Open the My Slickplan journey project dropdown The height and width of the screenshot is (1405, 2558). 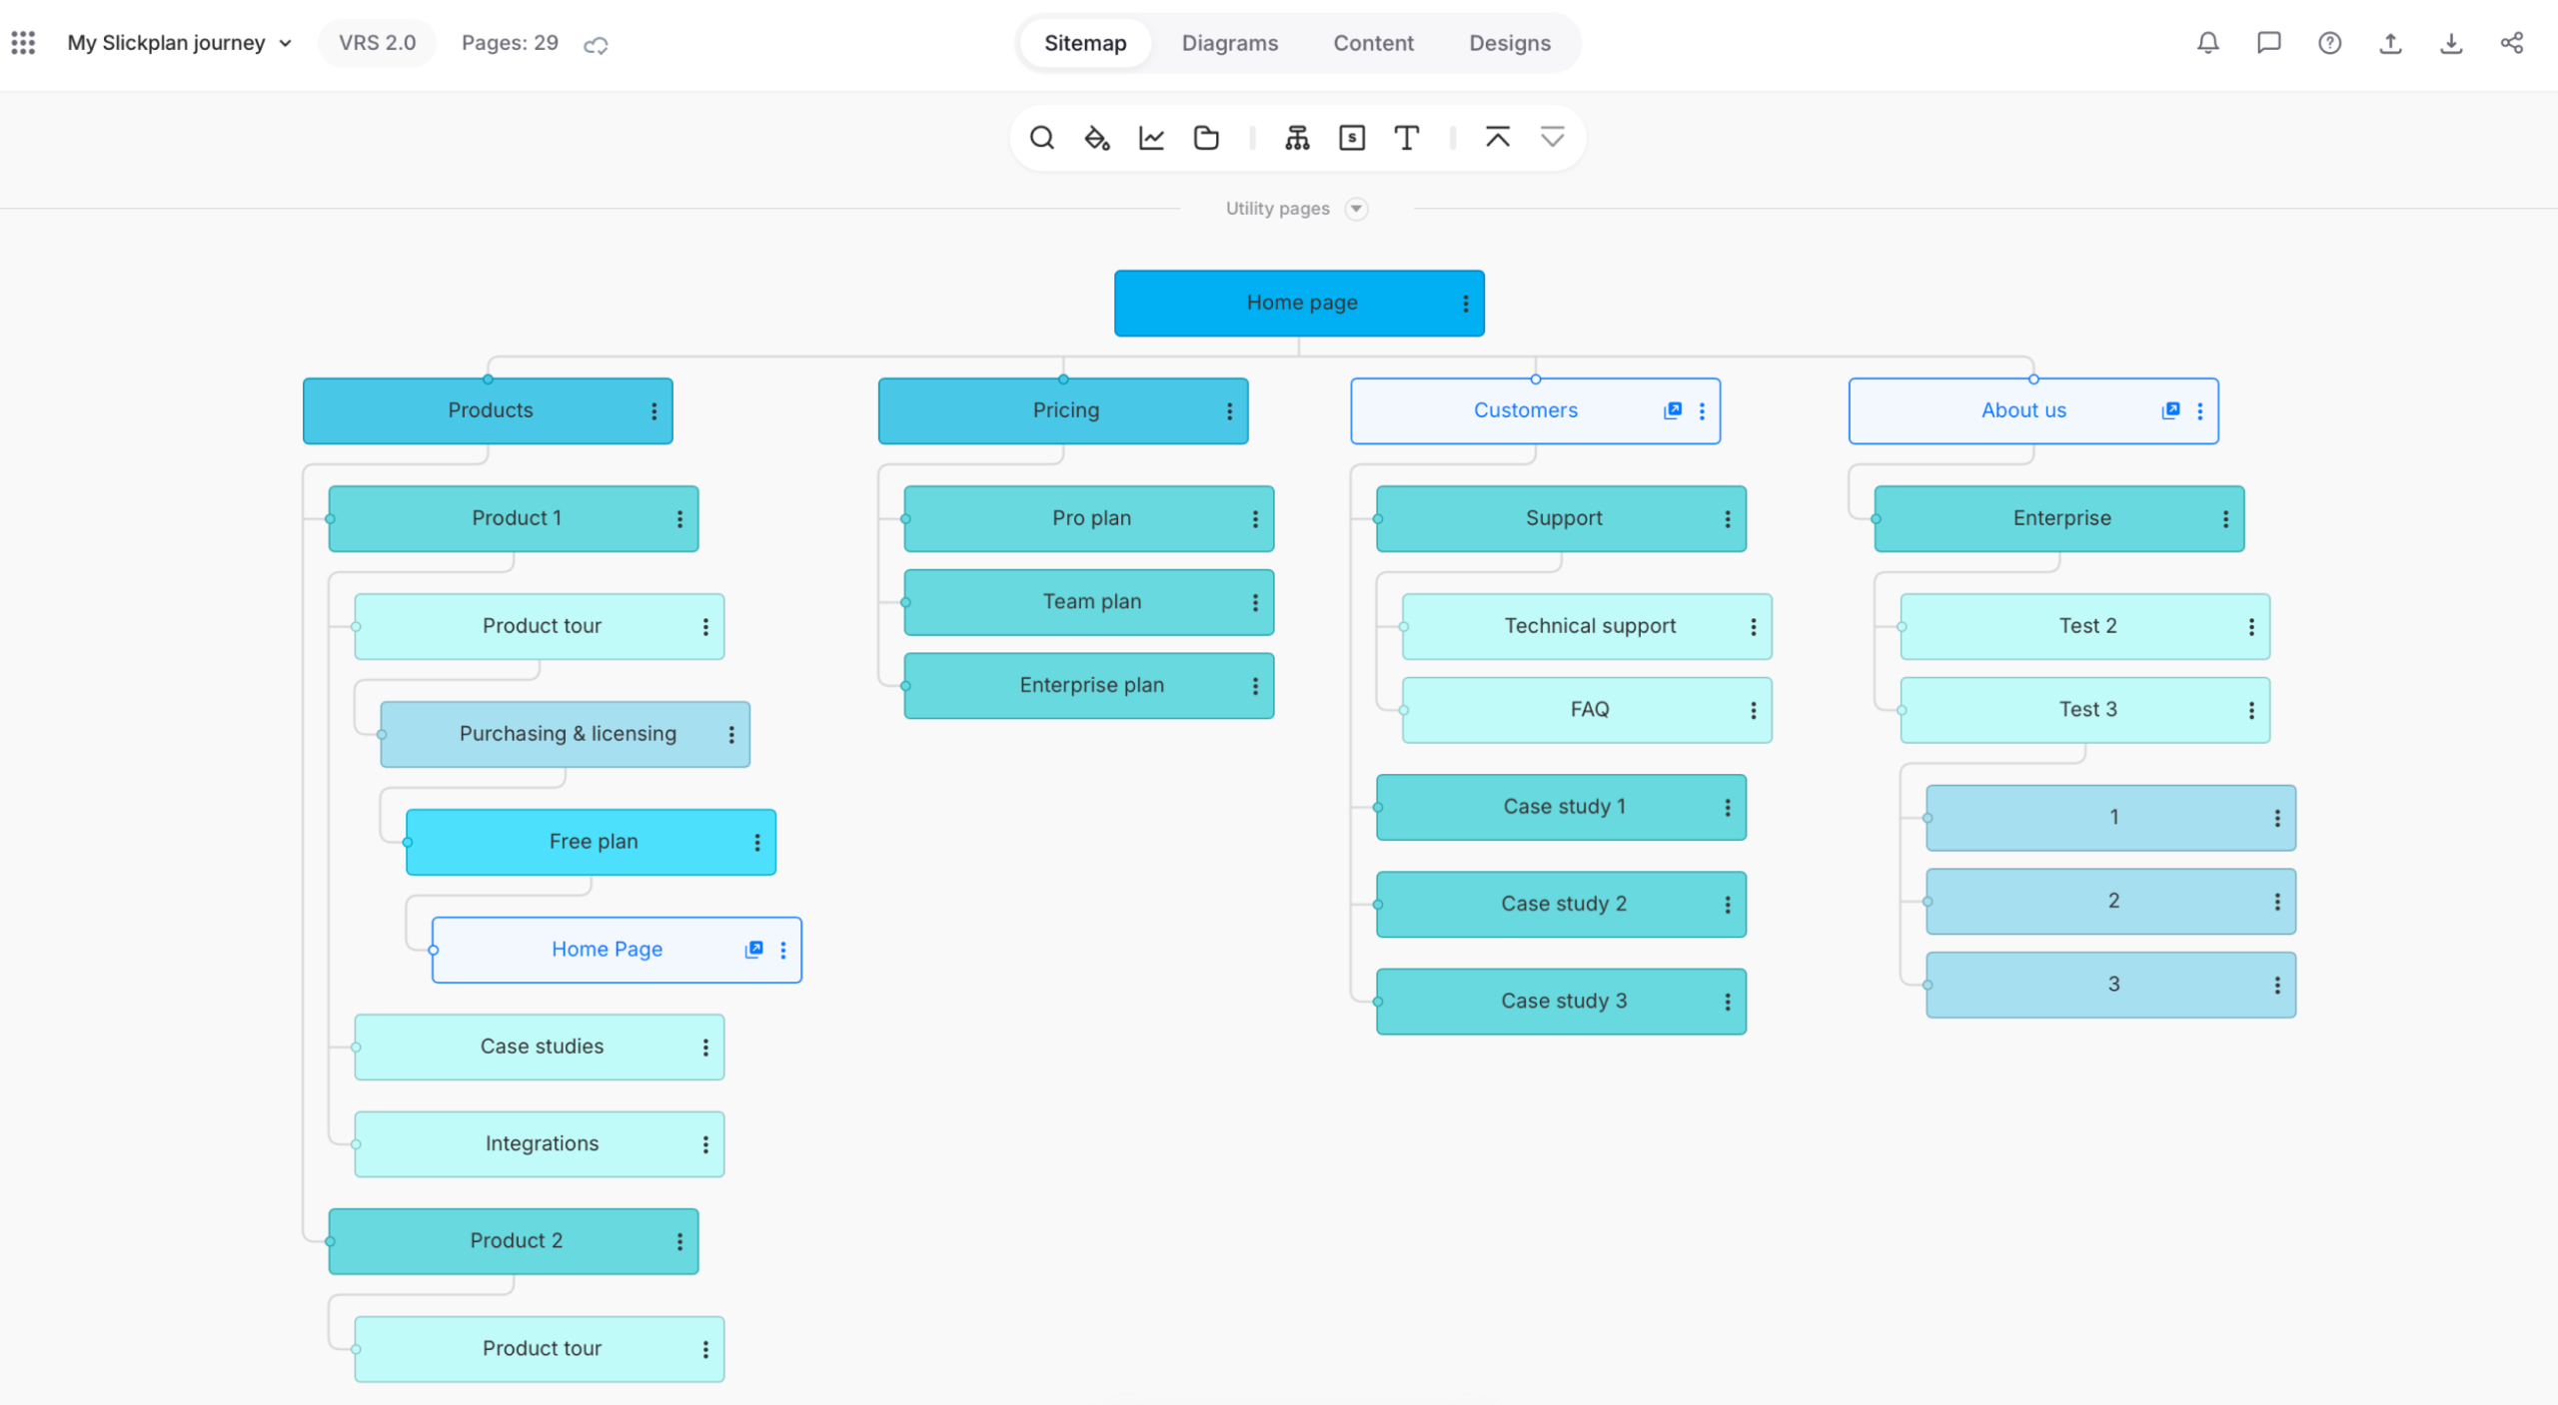click(x=180, y=43)
